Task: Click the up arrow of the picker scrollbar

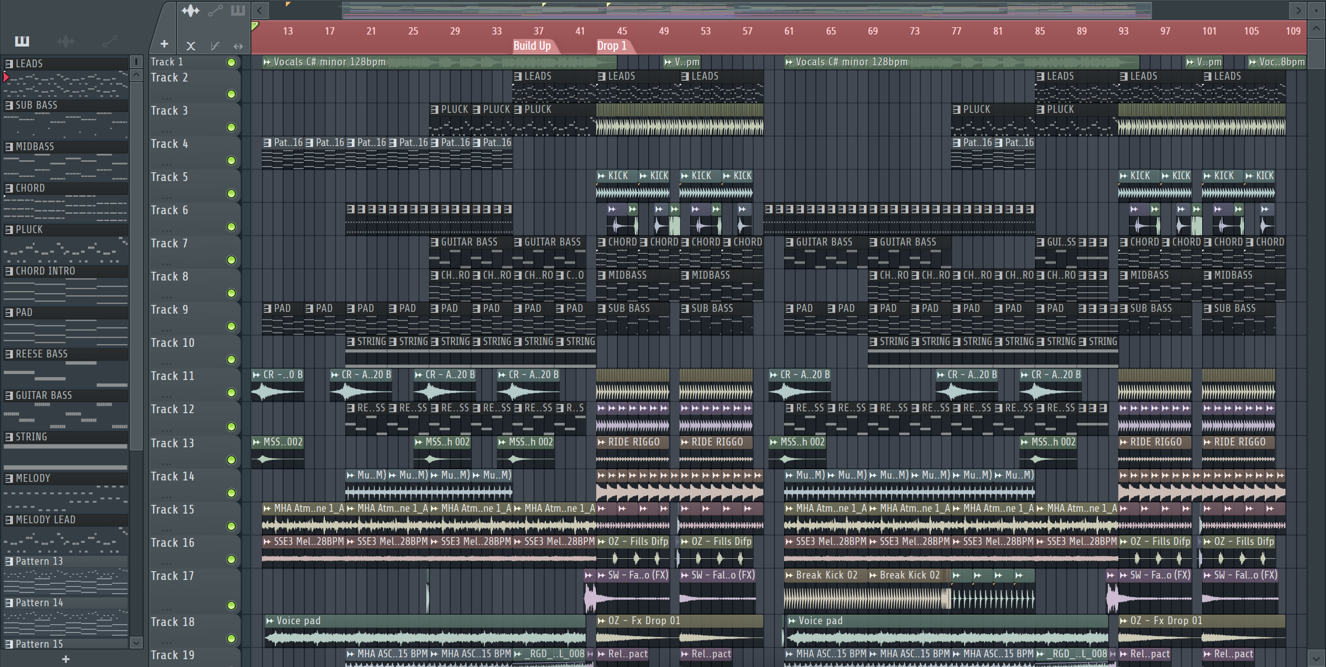Action: [x=136, y=75]
